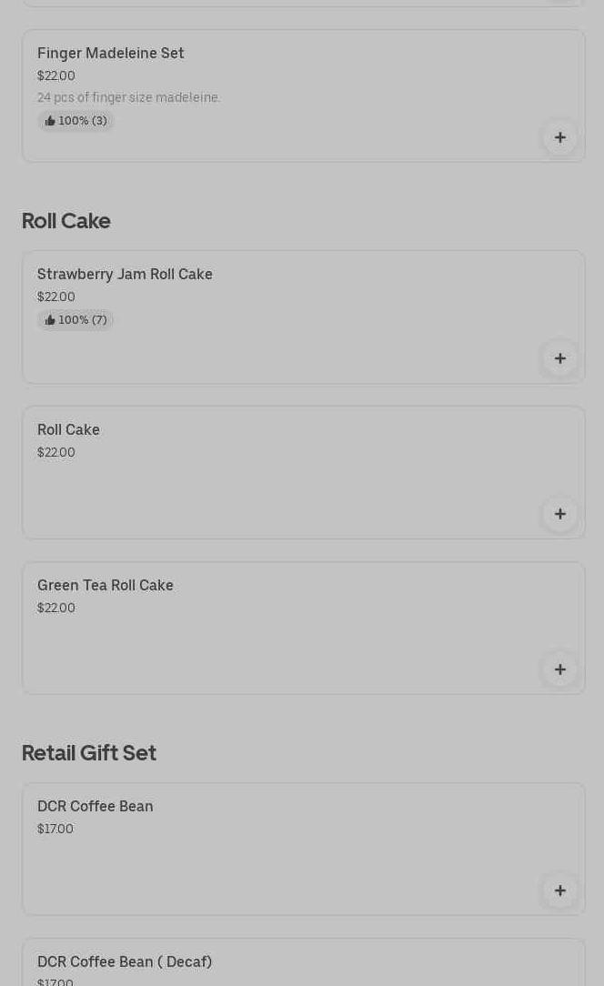Add Finger Madeleine Set to cart
The image size is (604, 986).
pyautogui.click(x=559, y=137)
